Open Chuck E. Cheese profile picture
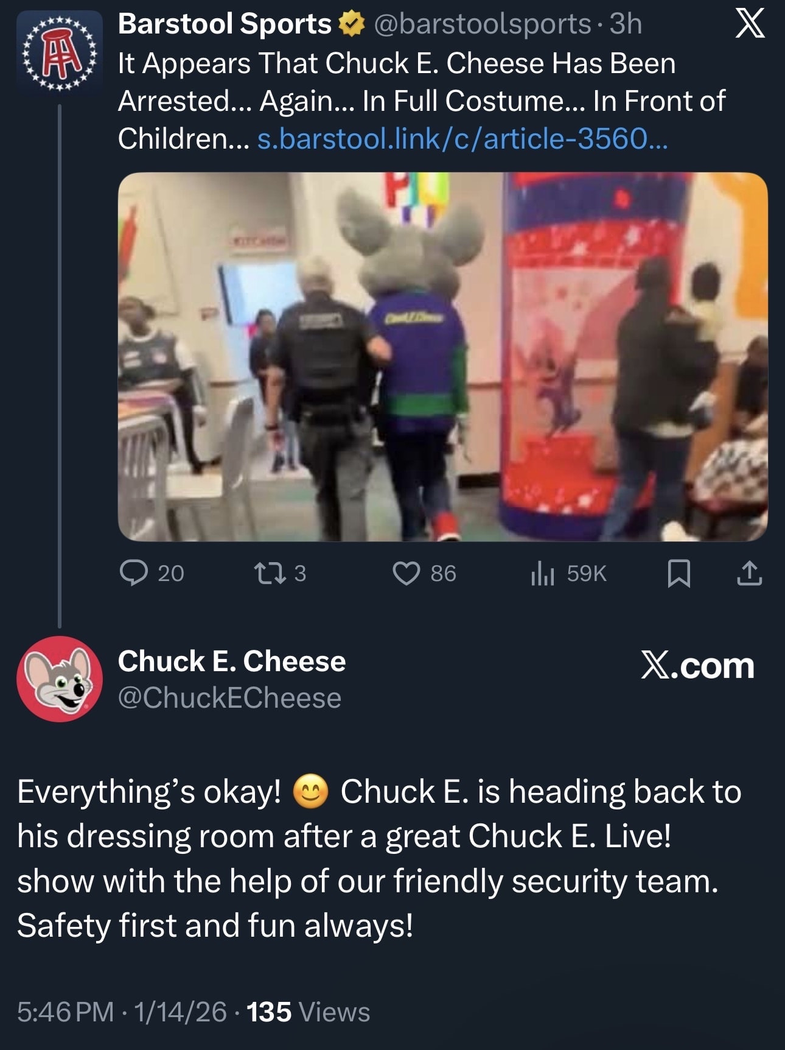This screenshot has height=1050, width=785. 59,678
